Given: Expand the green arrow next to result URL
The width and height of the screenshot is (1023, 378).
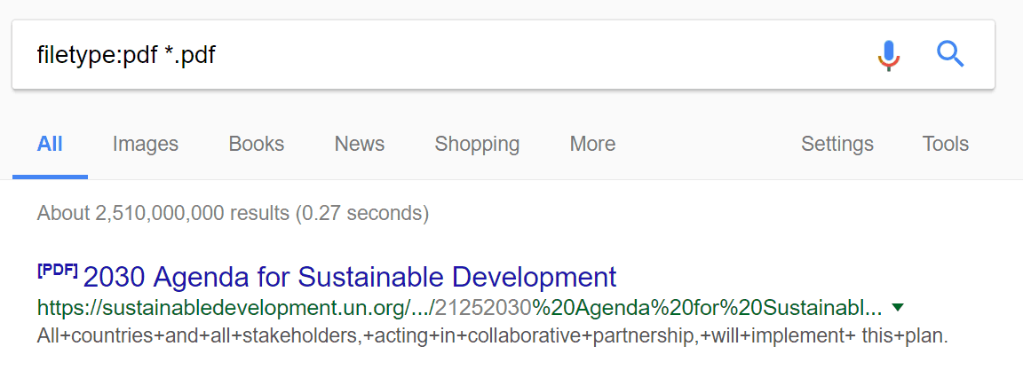Looking at the screenshot, I should [x=897, y=307].
